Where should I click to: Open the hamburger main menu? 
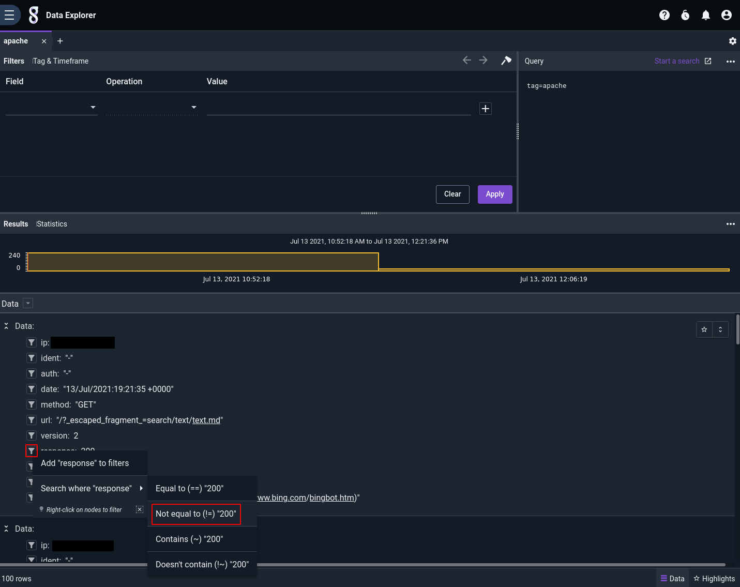(x=9, y=15)
